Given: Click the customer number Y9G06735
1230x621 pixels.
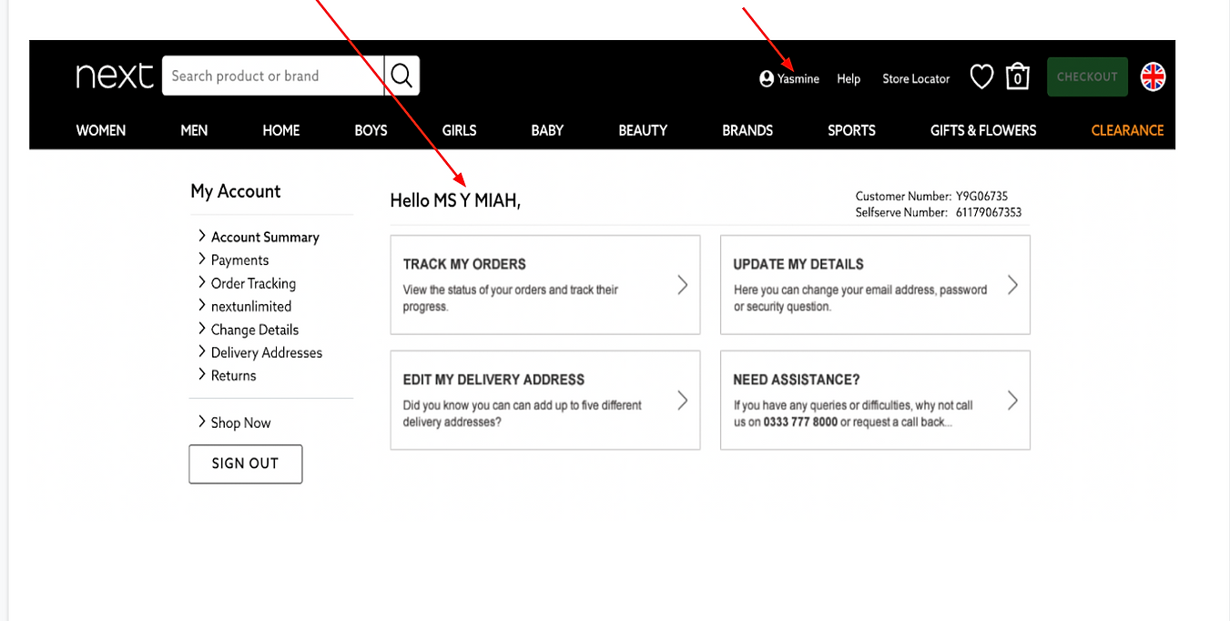Looking at the screenshot, I should pos(981,197).
